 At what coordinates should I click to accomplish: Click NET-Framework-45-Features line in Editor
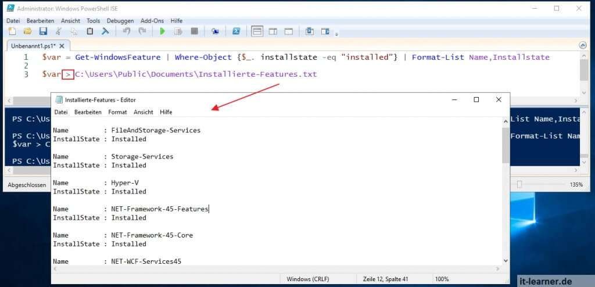click(x=160, y=209)
